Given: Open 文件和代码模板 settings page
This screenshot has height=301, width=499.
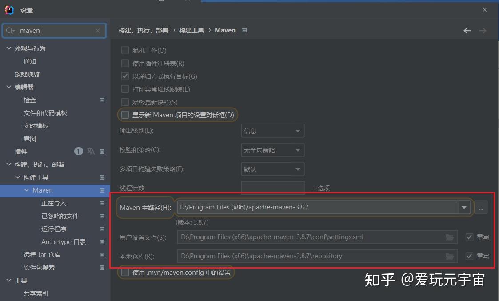Looking at the screenshot, I should (x=45, y=113).
